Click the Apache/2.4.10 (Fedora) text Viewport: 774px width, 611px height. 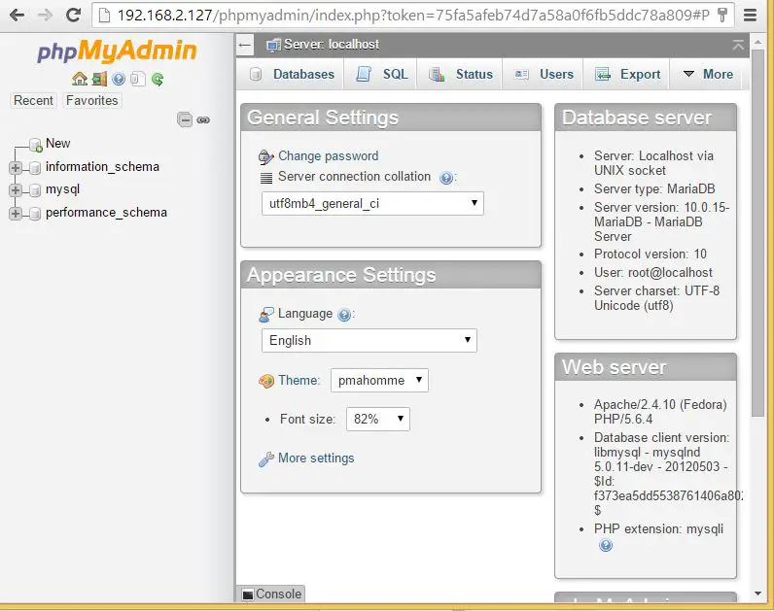click(x=660, y=405)
